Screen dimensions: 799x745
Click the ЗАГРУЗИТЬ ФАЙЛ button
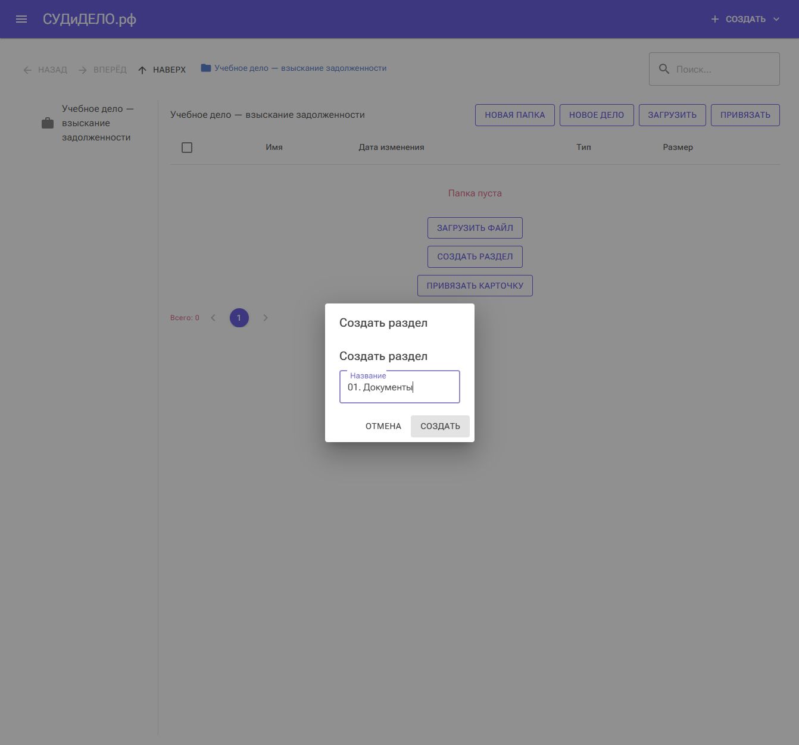pos(475,228)
